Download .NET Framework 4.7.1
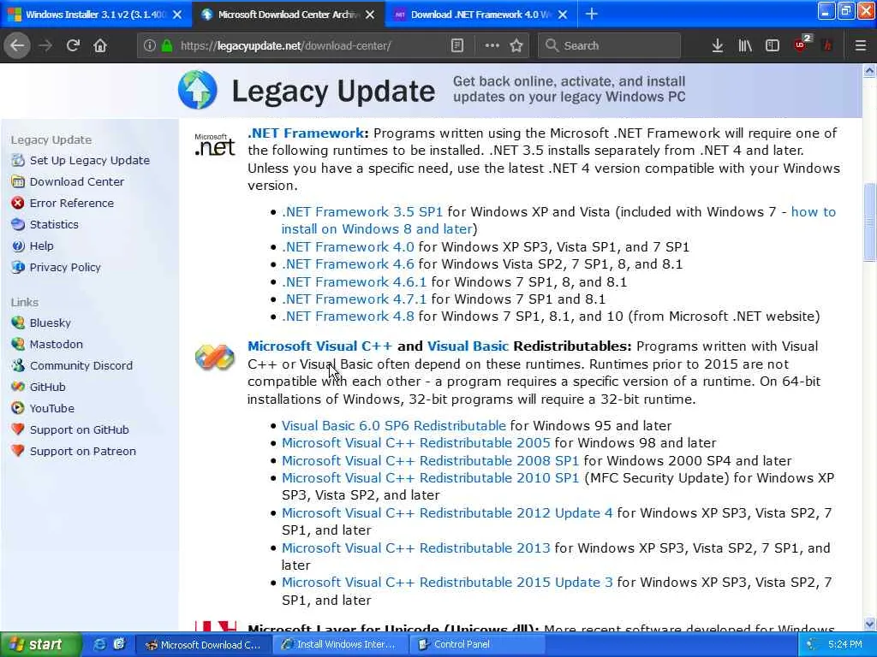The height and width of the screenshot is (657, 877). point(354,299)
